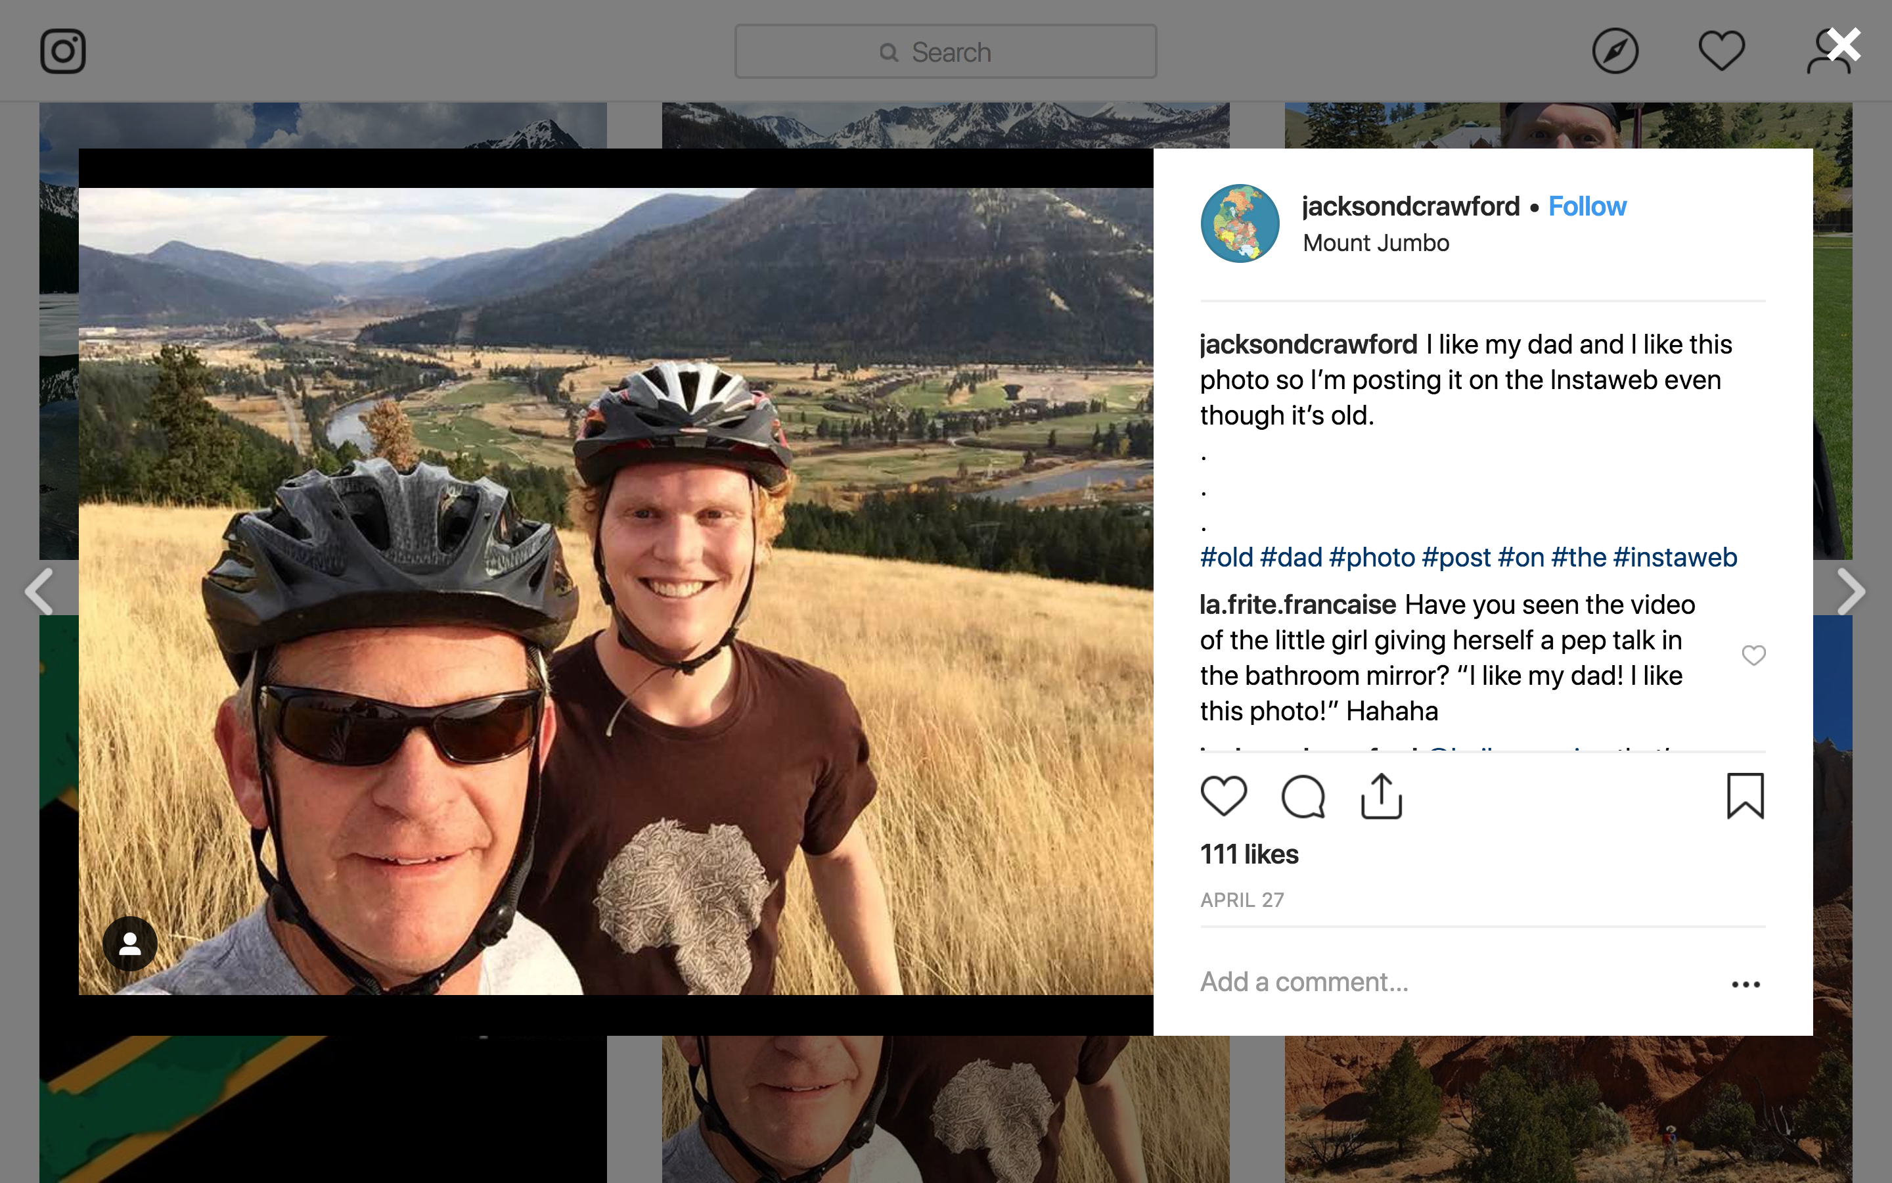Click the comment speech bubble icon
The height and width of the screenshot is (1183, 1892).
click(1303, 797)
